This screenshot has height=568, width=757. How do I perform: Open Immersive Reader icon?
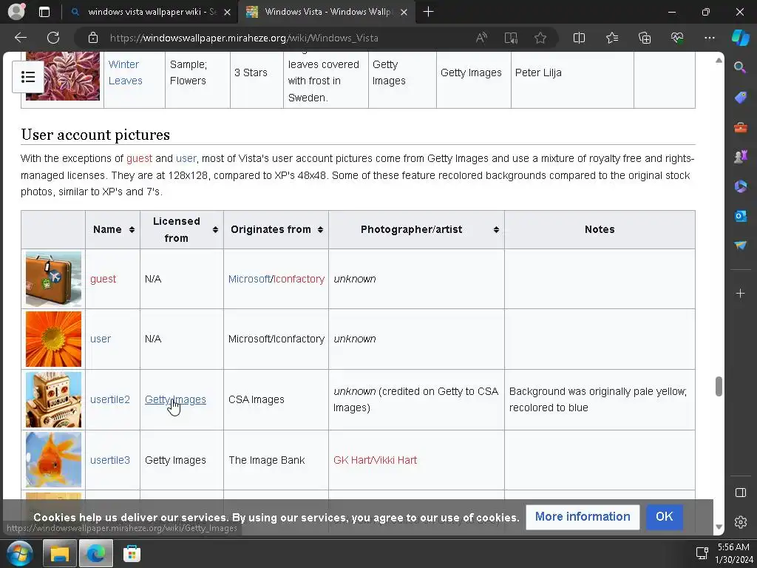511,38
